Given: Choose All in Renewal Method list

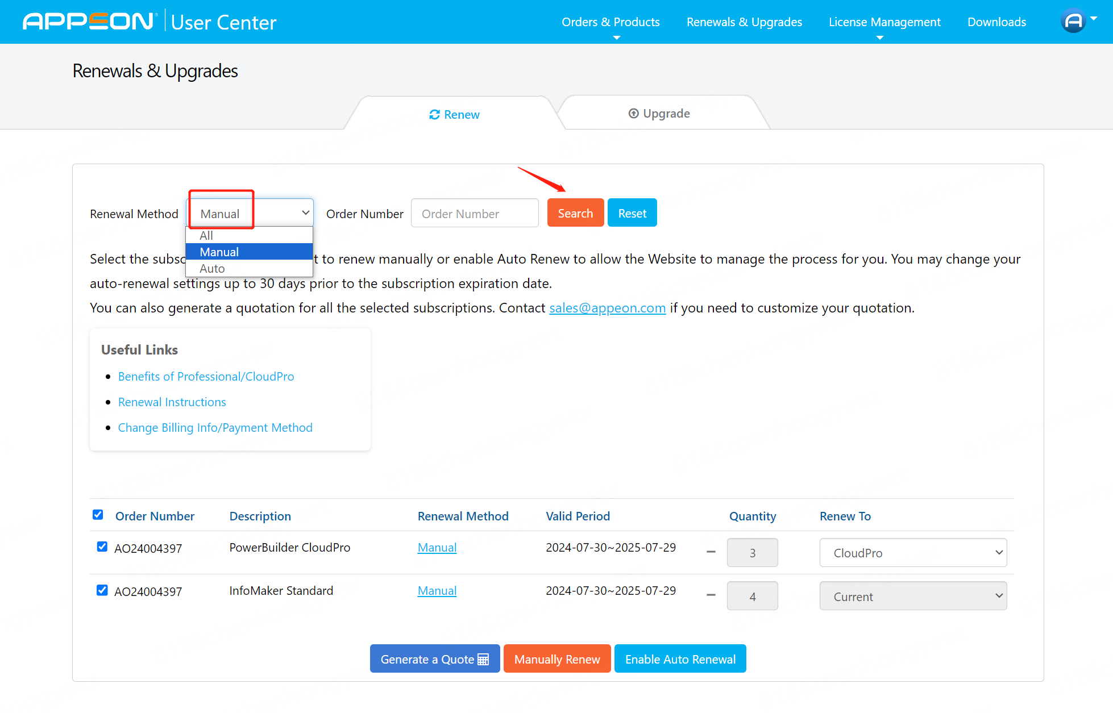Looking at the screenshot, I should tap(249, 235).
